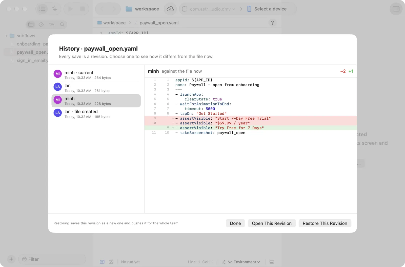Open sign_in_email file in sidebar
The width and height of the screenshot is (405, 267).
[x=26, y=61]
